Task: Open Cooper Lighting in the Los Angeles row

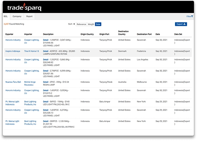Action: (x=32, y=61)
